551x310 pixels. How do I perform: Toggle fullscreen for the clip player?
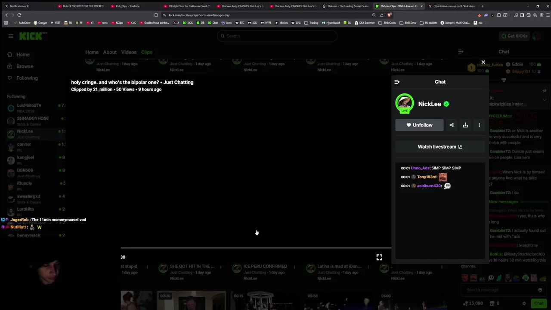click(x=379, y=257)
